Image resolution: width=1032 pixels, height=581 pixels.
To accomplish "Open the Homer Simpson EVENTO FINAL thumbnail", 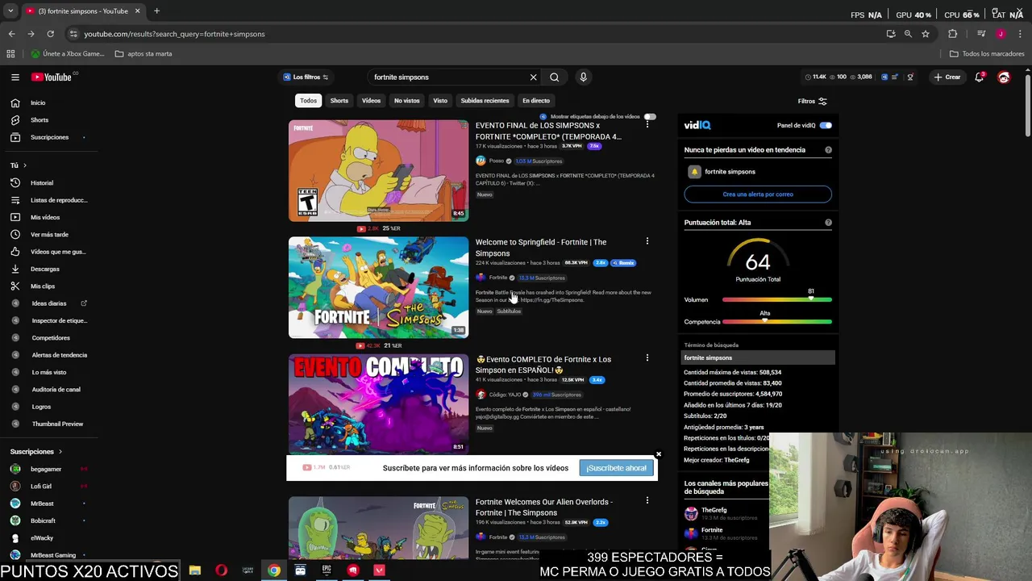I will pos(378,170).
